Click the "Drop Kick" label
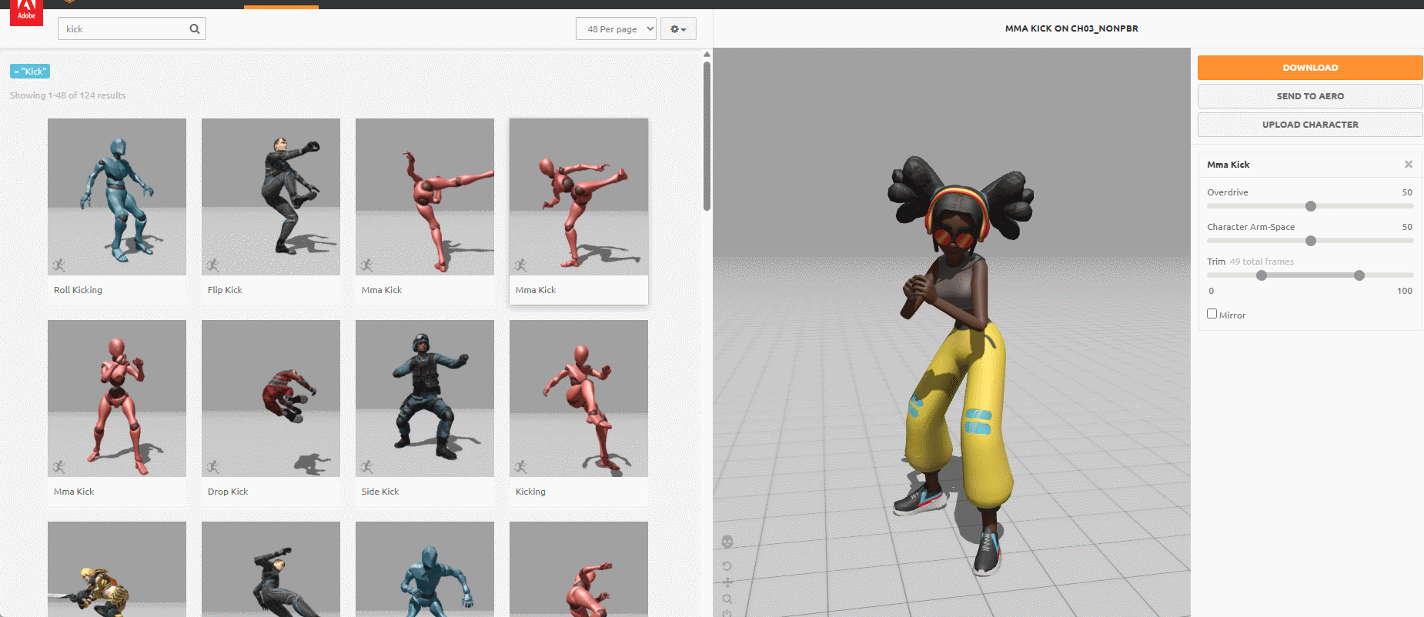 pos(228,492)
